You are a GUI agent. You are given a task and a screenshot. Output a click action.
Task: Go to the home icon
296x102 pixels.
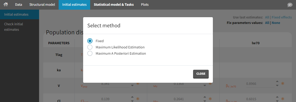(6, 4)
